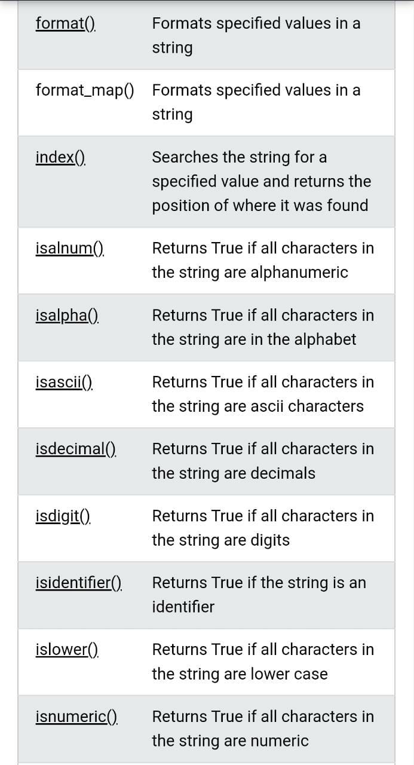Viewport: 414px width, 765px height.
Task: Open the format() method link
Action: click(65, 24)
